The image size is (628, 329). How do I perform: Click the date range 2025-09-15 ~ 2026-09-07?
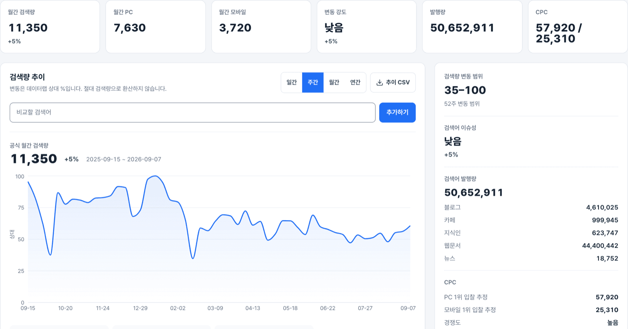124,159
